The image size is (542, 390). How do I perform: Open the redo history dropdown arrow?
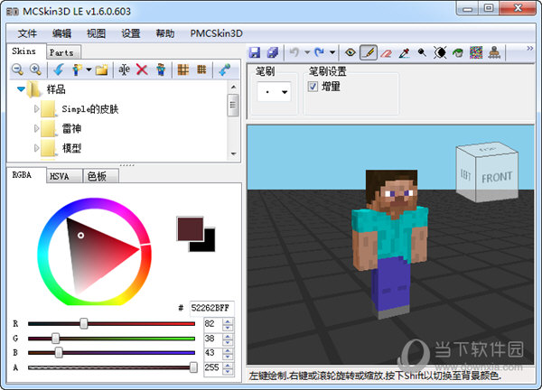point(332,52)
